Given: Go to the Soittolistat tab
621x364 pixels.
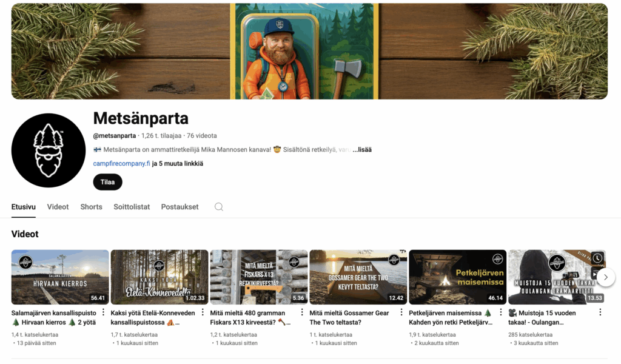Looking at the screenshot, I should [132, 207].
